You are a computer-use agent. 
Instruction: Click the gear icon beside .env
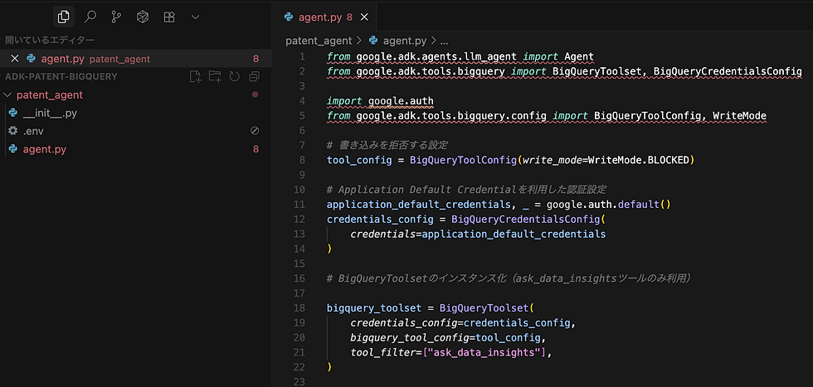click(x=13, y=131)
